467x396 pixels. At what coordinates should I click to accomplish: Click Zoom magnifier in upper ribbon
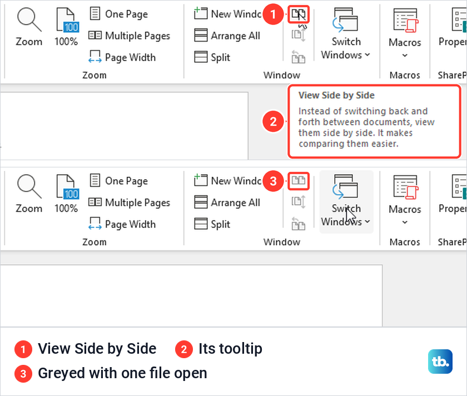(x=29, y=27)
